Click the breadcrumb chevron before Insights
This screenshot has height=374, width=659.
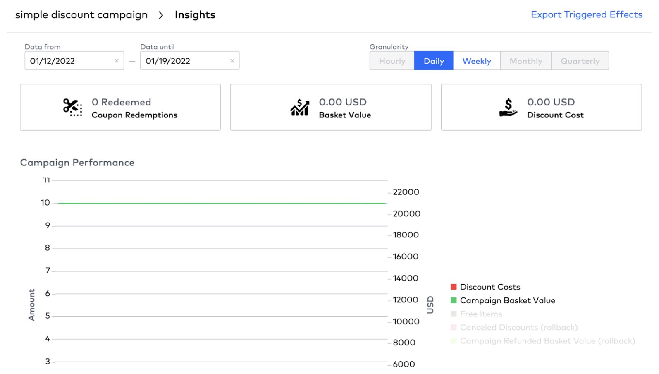161,15
